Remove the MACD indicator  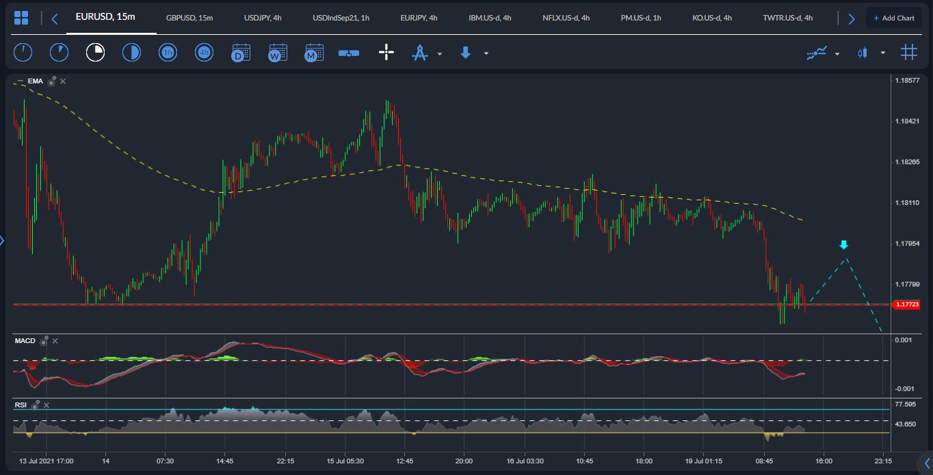[x=55, y=340]
